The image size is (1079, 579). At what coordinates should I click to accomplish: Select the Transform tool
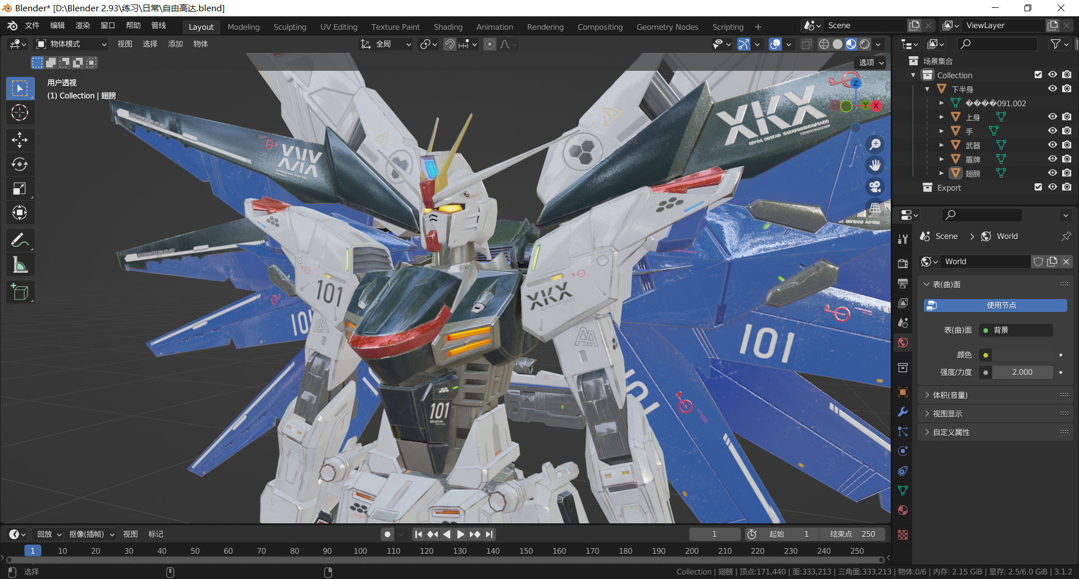(x=20, y=212)
